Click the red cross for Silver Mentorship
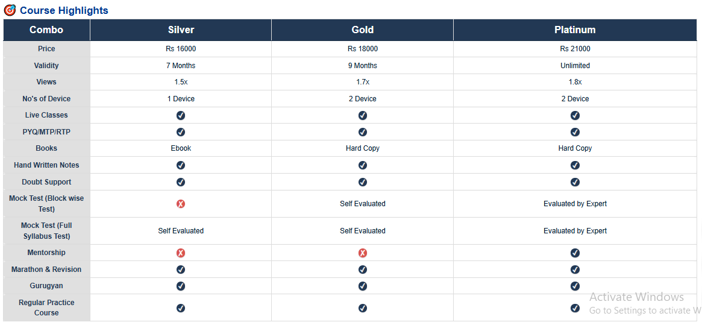The image size is (702, 325). [181, 253]
